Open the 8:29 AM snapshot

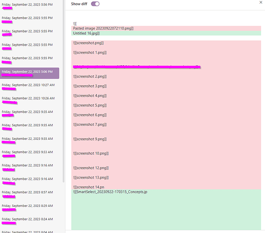point(29,207)
